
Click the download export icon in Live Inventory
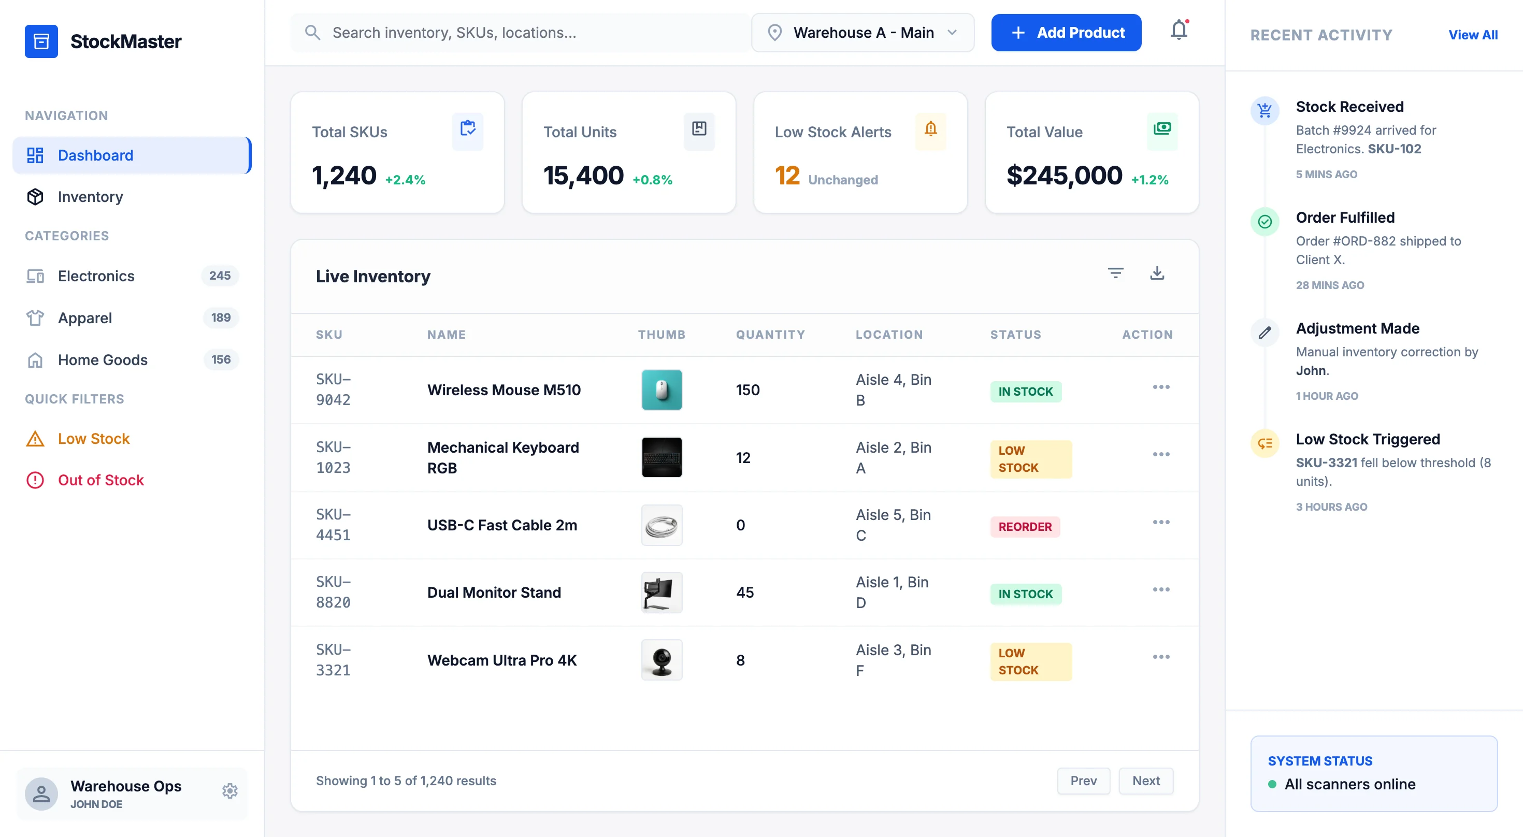tap(1157, 273)
